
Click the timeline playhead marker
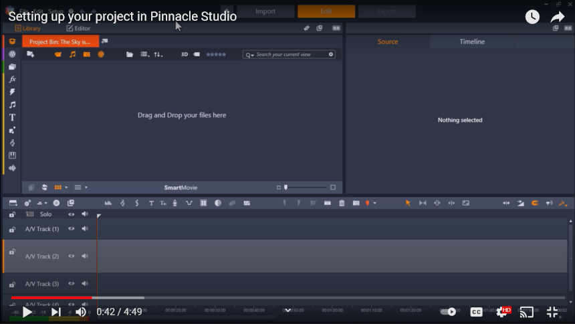coord(99,216)
